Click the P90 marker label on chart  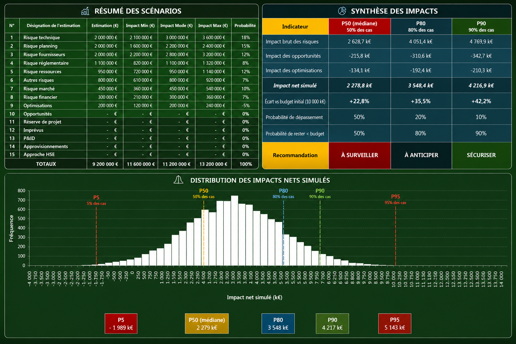coord(320,193)
